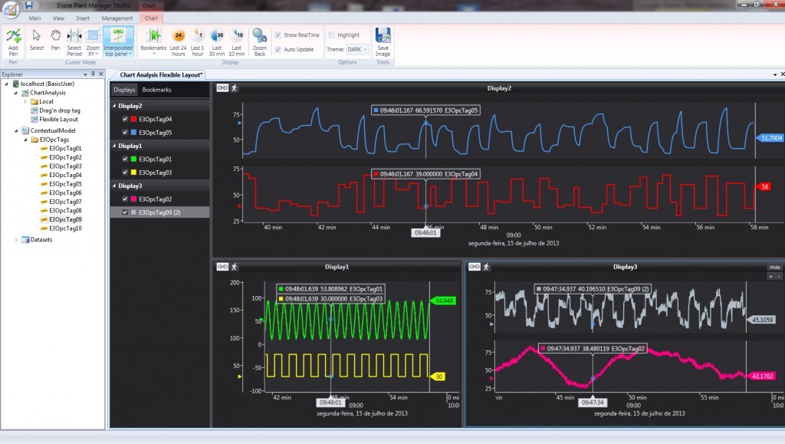Close the Explorer panel
785x444 pixels.
coord(101,74)
